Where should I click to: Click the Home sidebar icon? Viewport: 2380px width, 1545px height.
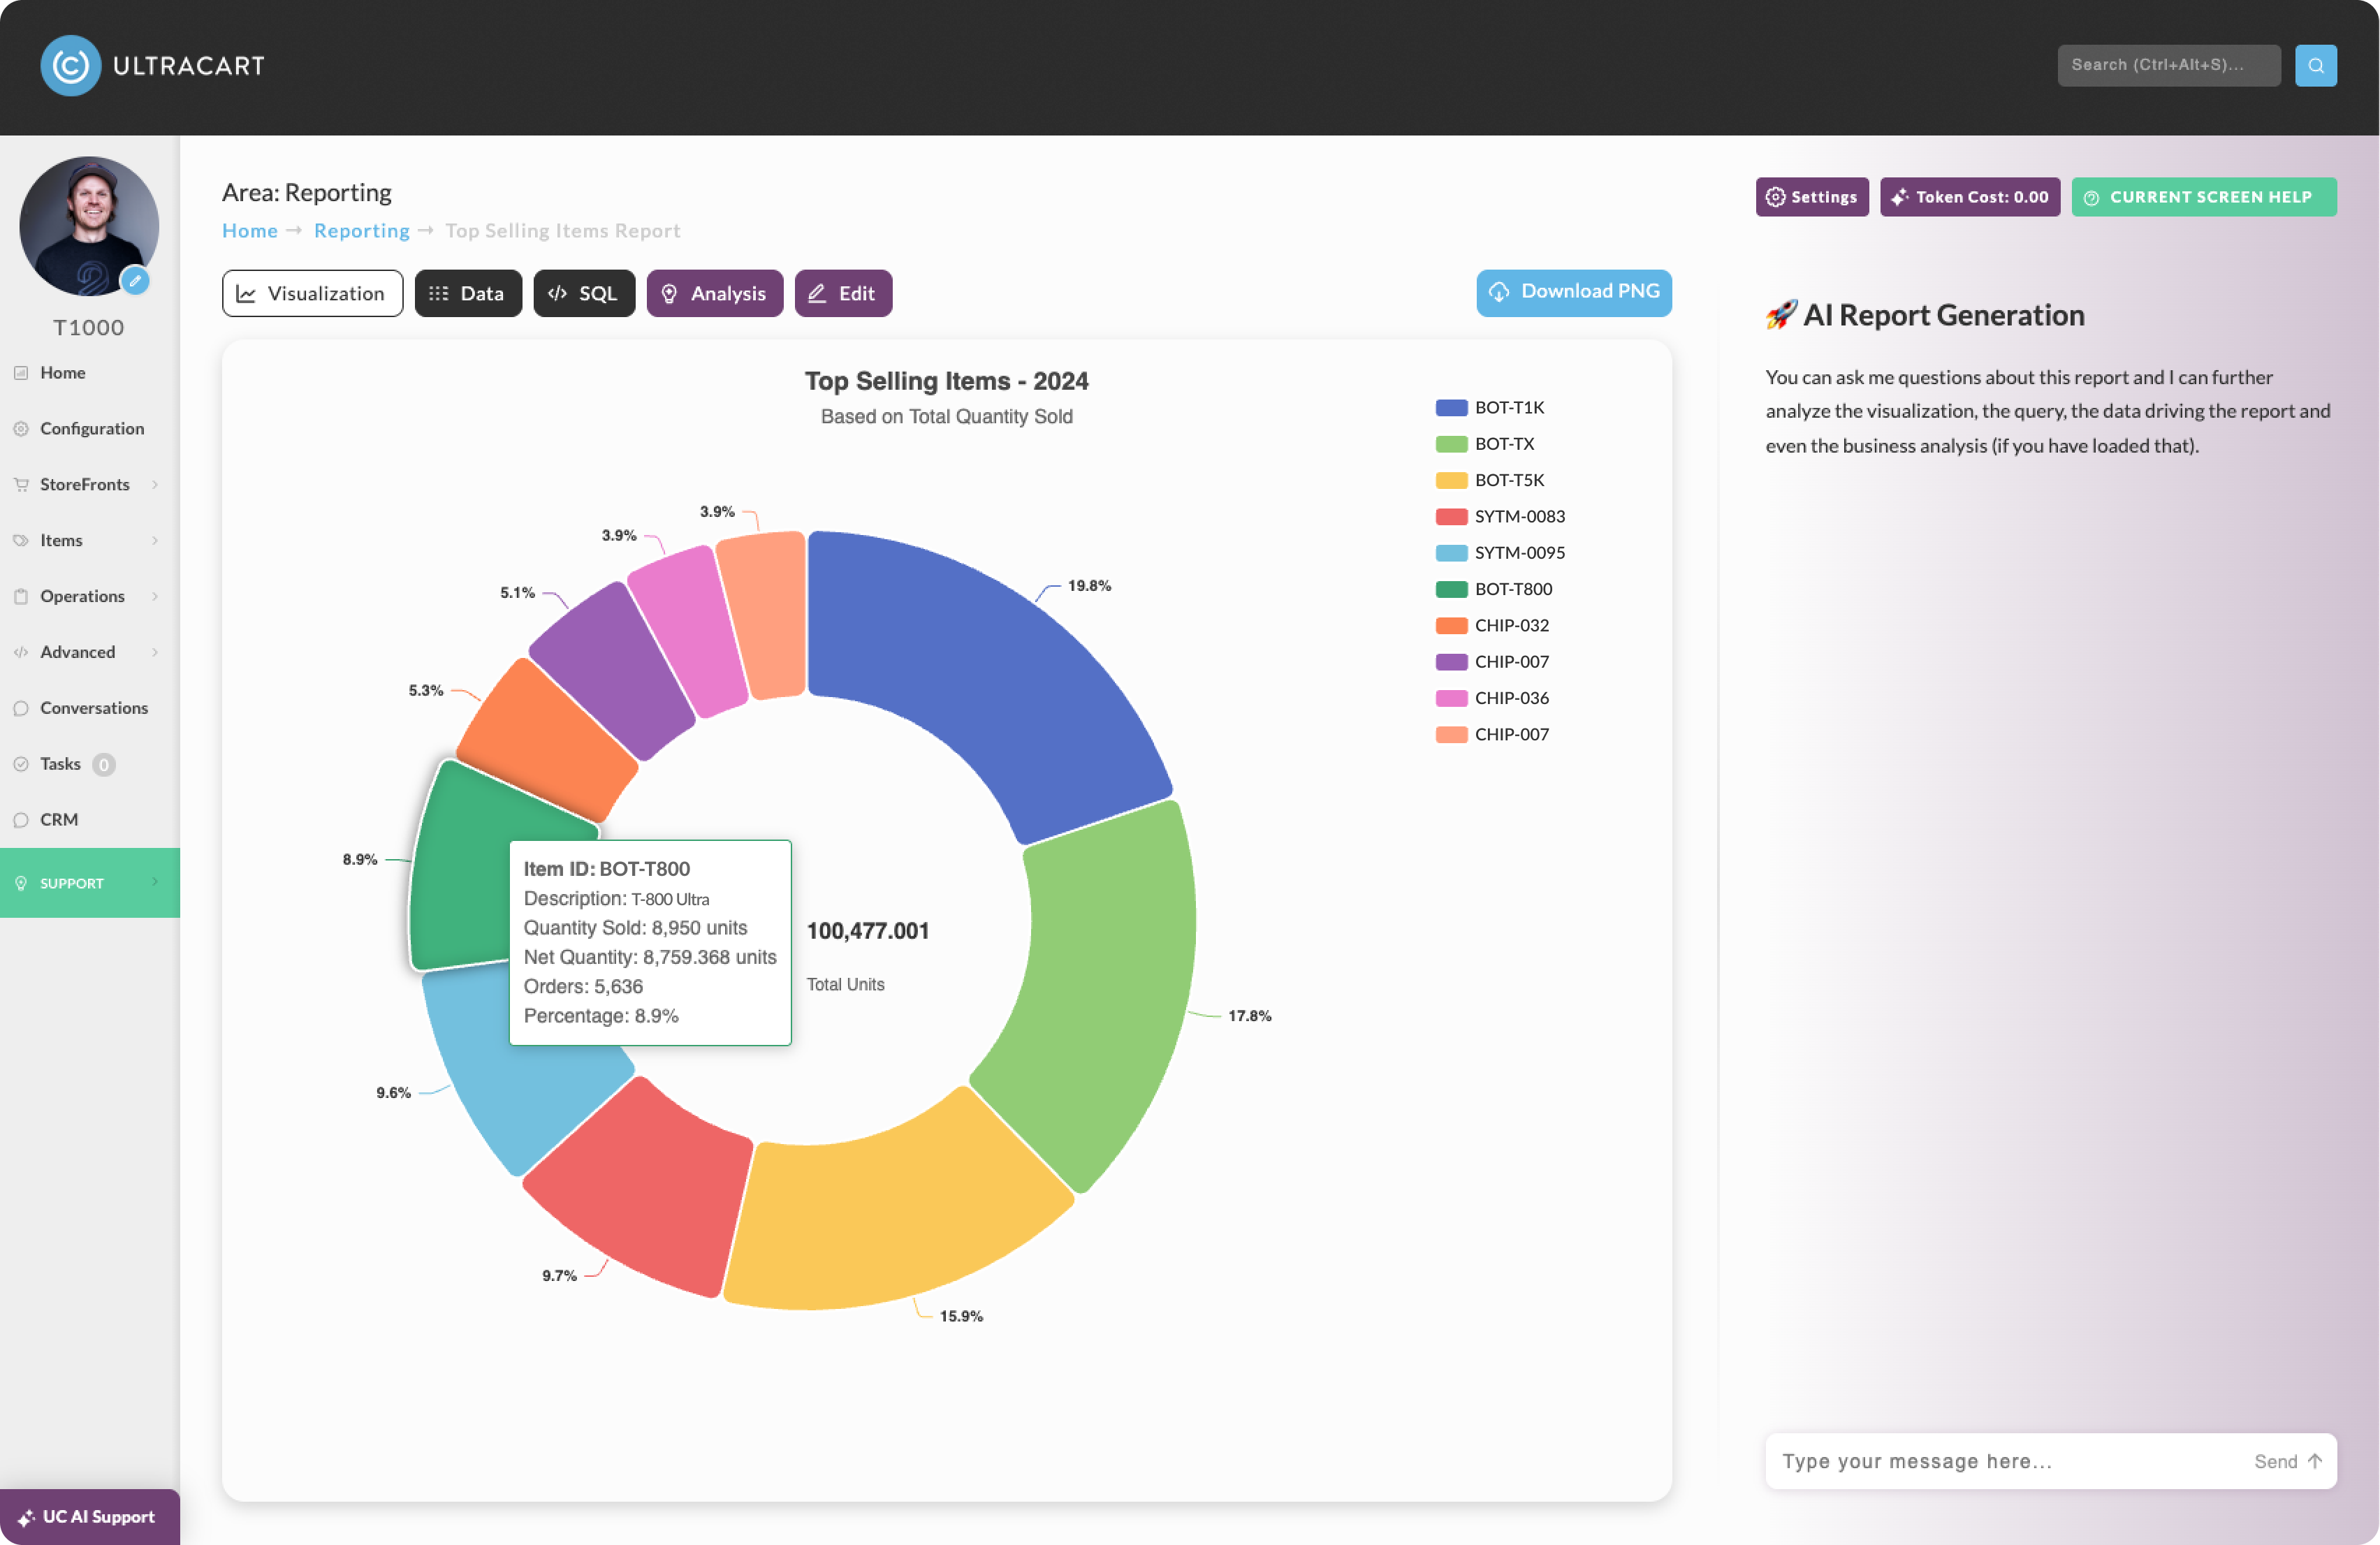click(20, 373)
